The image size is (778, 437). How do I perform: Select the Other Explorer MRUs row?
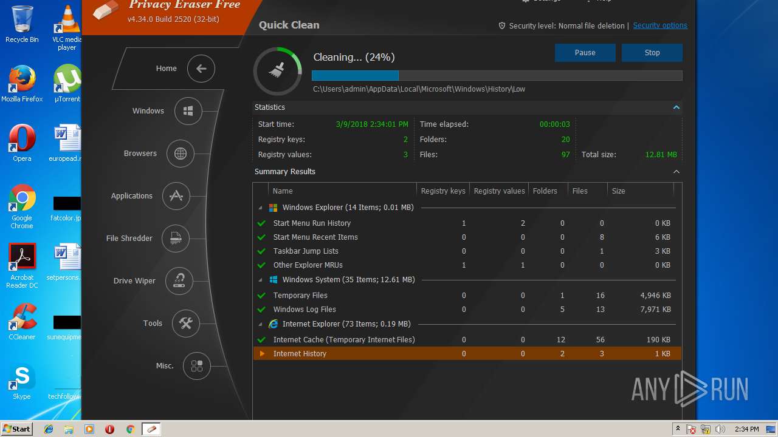coord(467,265)
